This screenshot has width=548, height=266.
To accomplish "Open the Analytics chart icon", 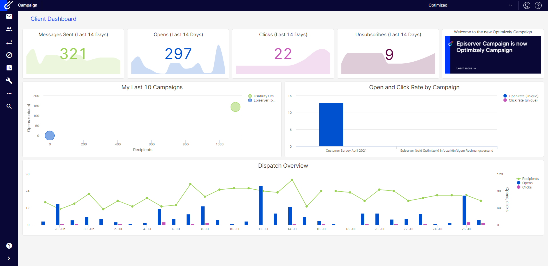I will (x=9, y=68).
